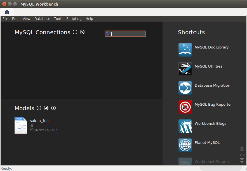Screen dimensions: 247x171
Task: Open the Database Migration arrow icon
Action: point(185,88)
